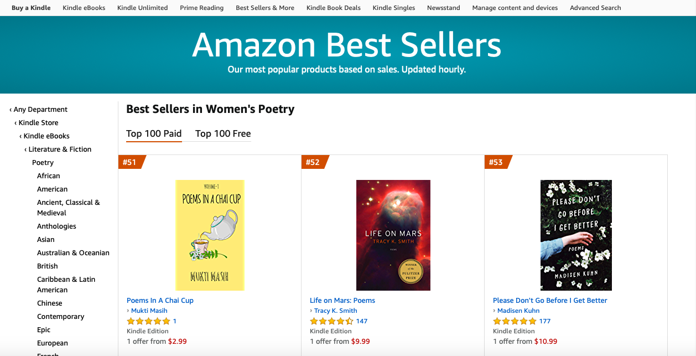Go up to Literature & Fiction category
696x356 pixels.
pos(59,149)
